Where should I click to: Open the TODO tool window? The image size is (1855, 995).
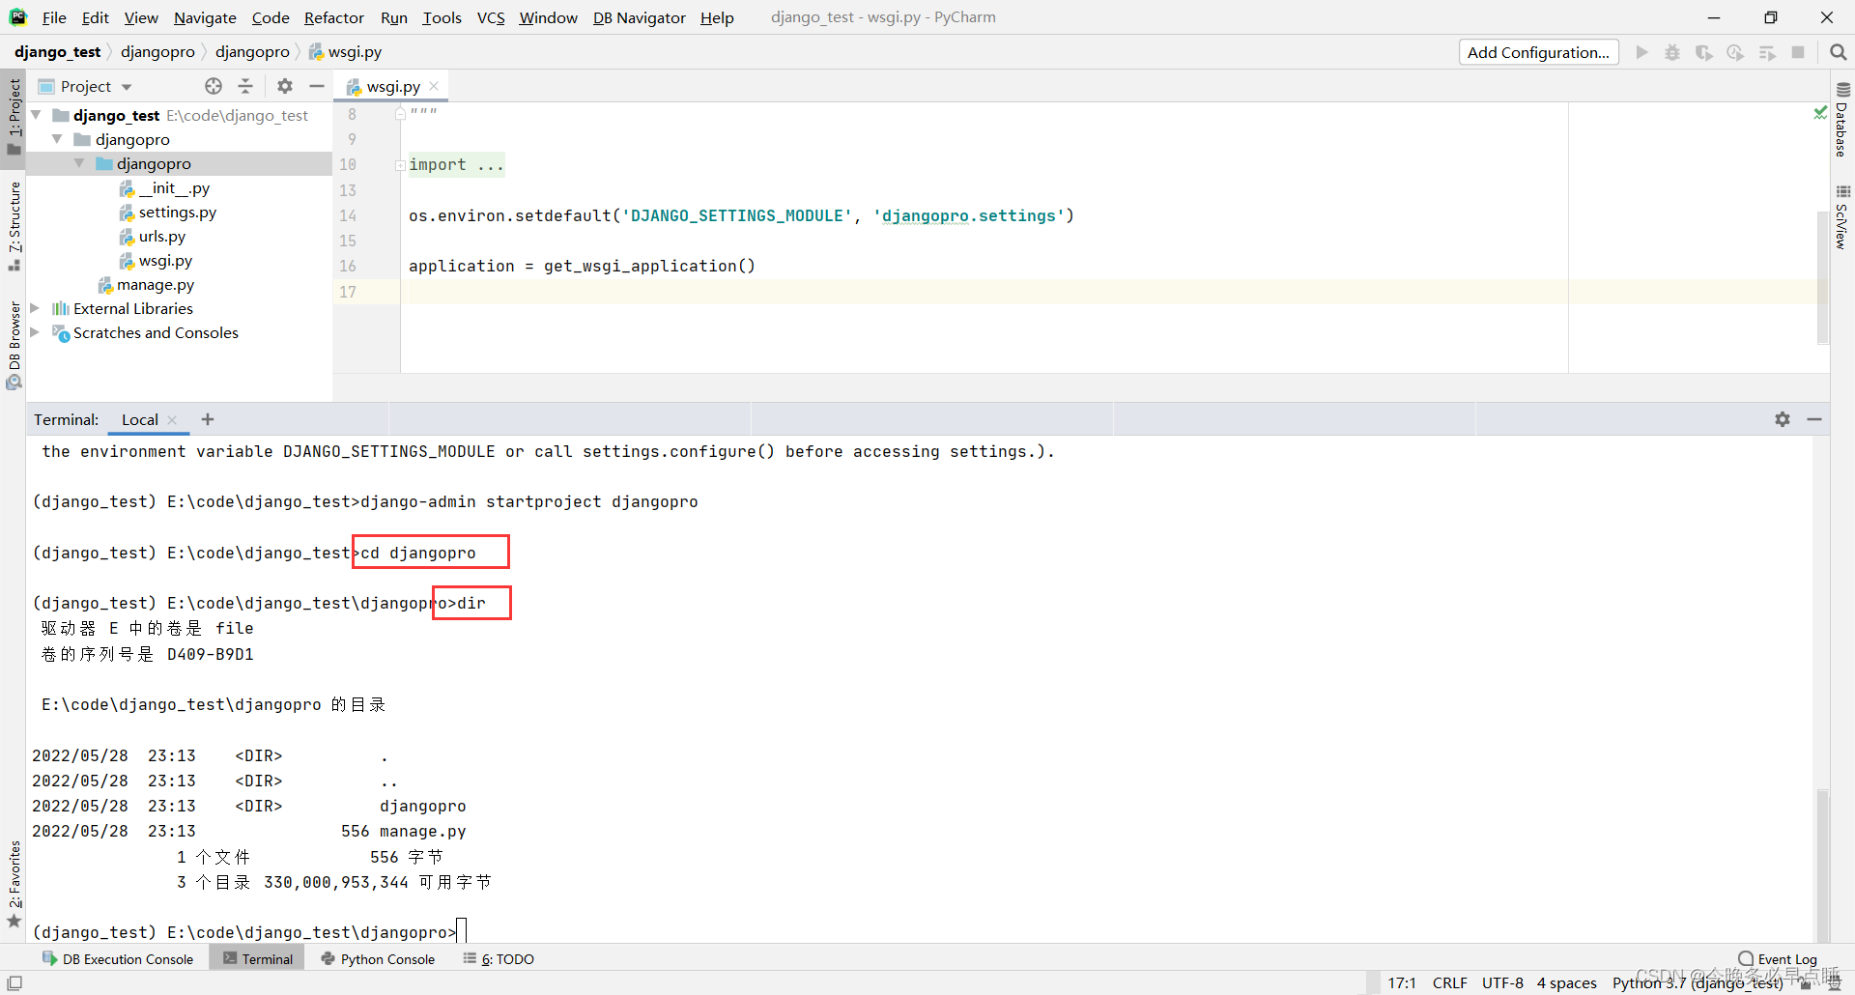499,959
